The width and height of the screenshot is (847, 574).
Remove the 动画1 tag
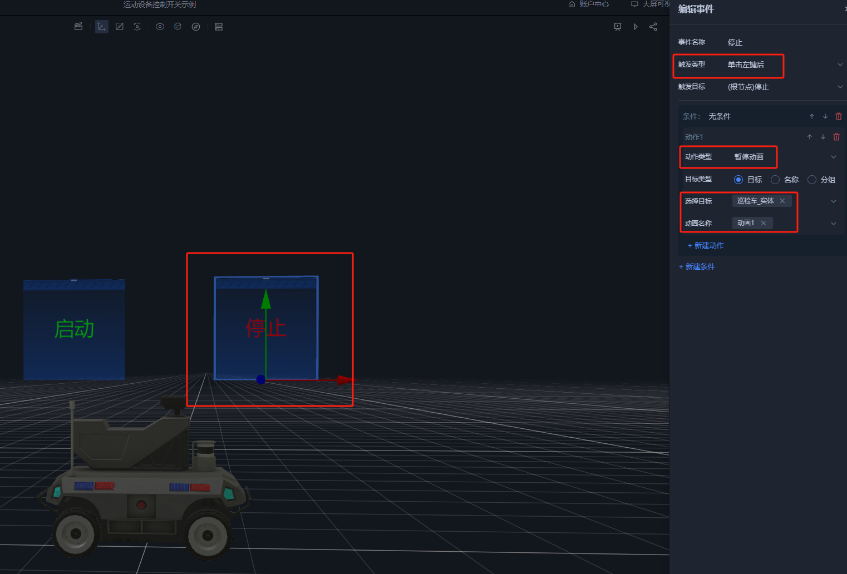click(x=764, y=223)
